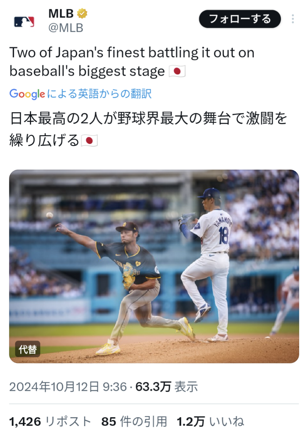
Task: Open the @MLB handle link
Action: click(x=66, y=28)
